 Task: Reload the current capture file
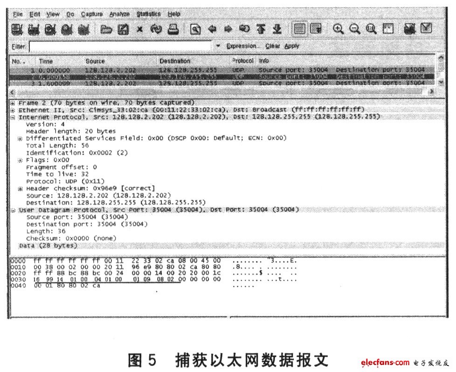tap(156, 30)
